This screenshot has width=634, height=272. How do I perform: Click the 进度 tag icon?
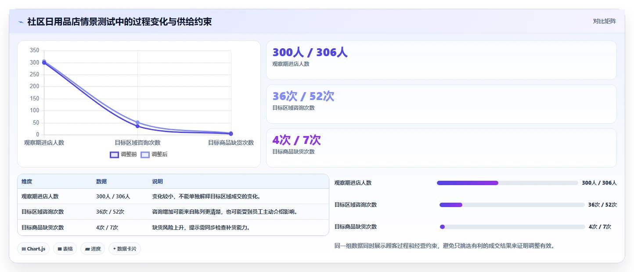tap(87, 249)
